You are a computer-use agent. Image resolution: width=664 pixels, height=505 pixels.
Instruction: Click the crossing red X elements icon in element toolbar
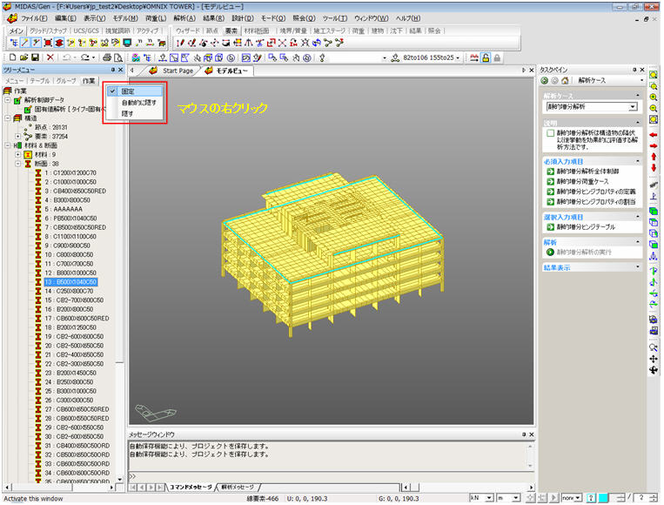pyautogui.click(x=283, y=43)
